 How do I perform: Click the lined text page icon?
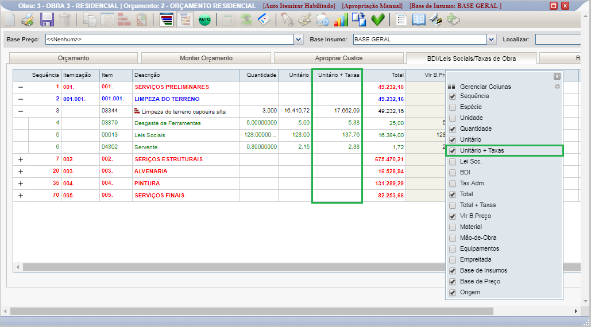[x=401, y=20]
